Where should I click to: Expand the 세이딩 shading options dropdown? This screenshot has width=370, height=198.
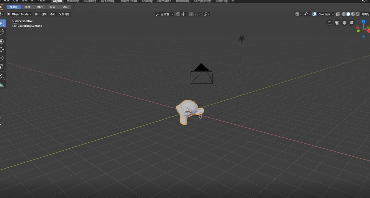(x=365, y=14)
